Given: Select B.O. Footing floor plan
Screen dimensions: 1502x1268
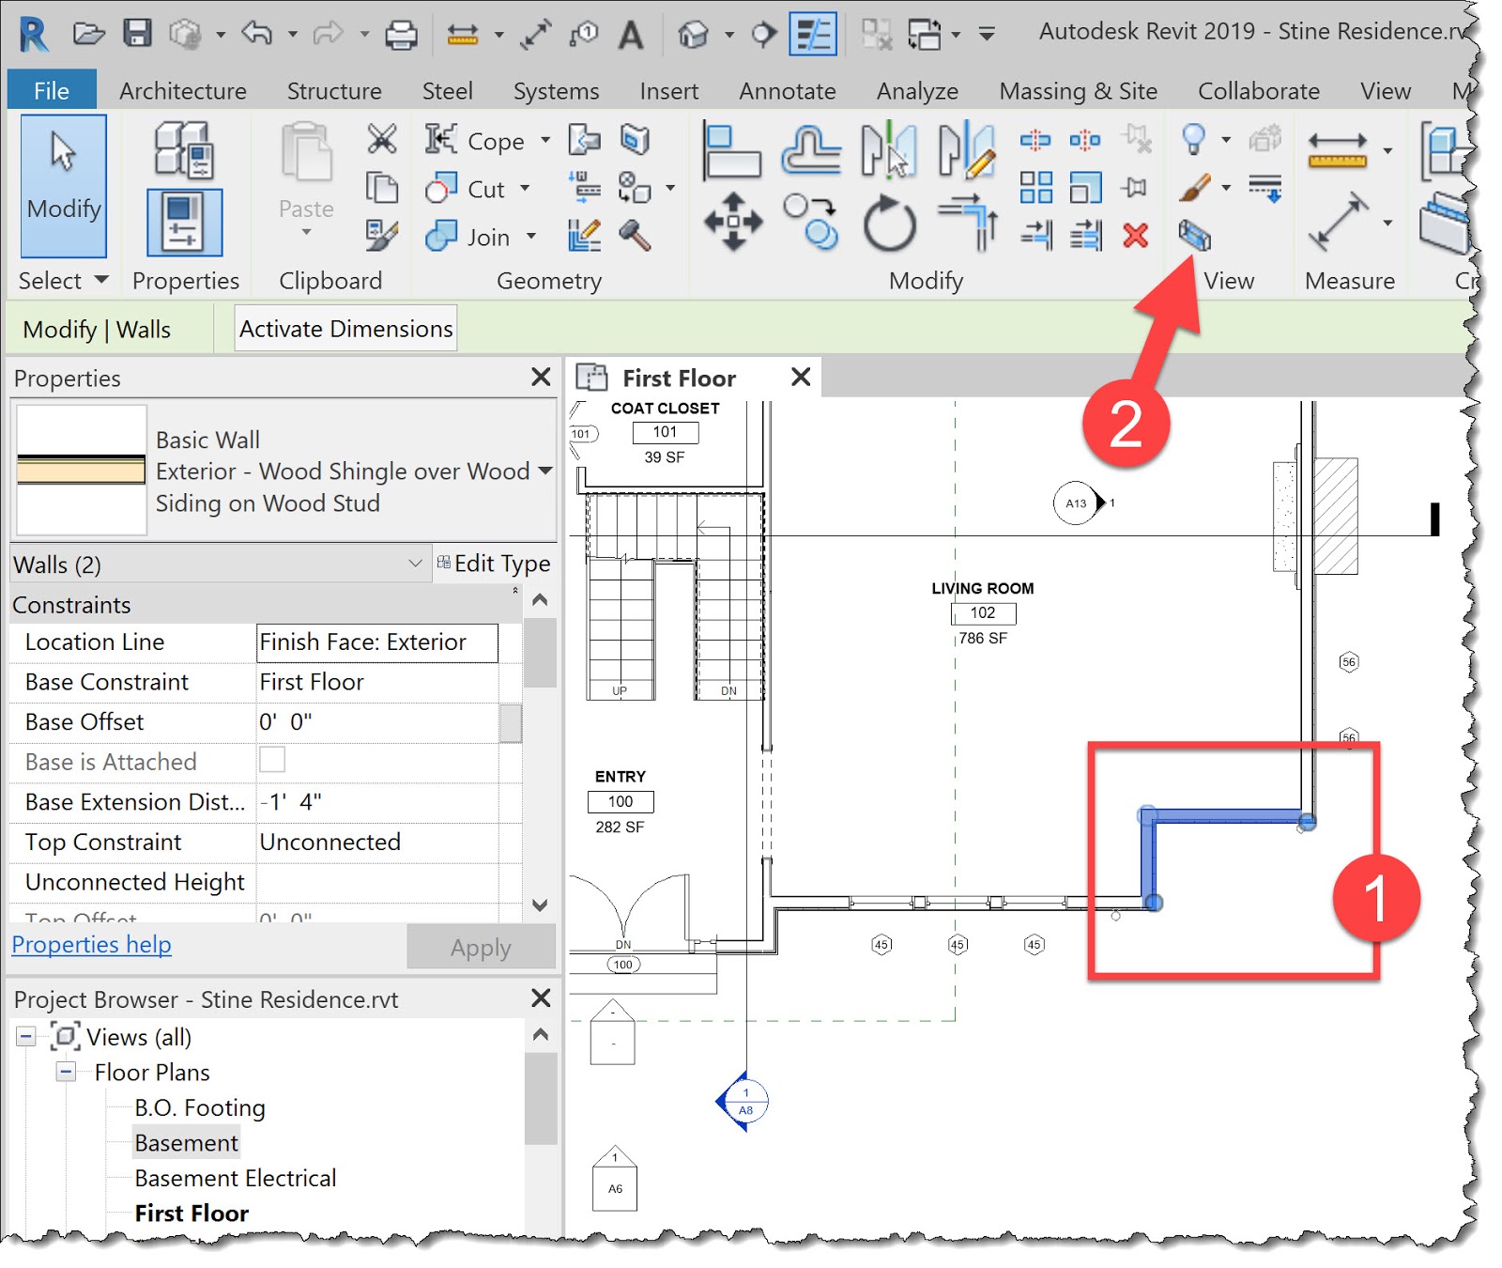Looking at the screenshot, I should (199, 1108).
